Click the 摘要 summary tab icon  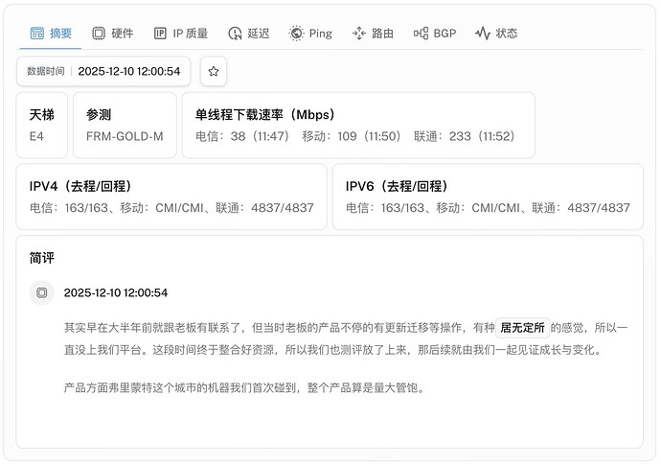pos(37,34)
